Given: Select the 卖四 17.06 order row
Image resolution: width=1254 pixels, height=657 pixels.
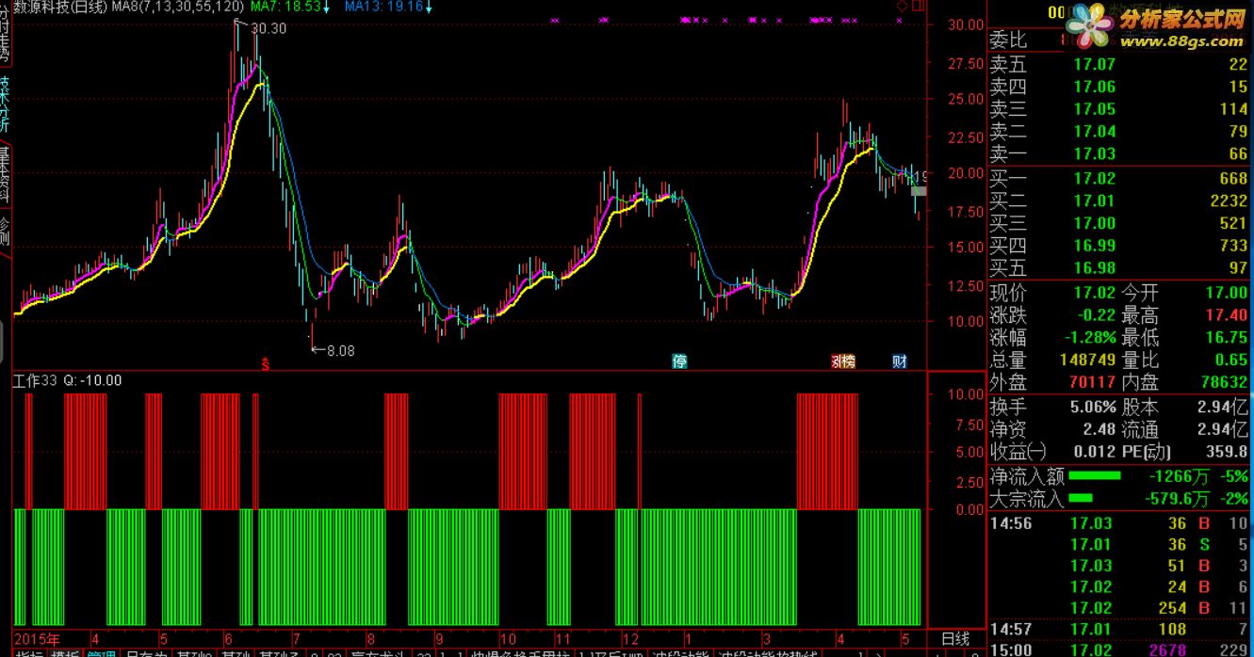Looking at the screenshot, I should [1119, 87].
